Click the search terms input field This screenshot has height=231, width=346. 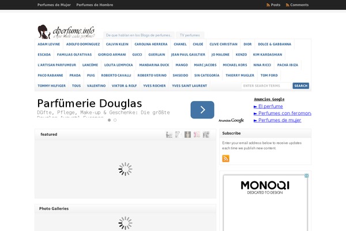[x=266, y=86]
